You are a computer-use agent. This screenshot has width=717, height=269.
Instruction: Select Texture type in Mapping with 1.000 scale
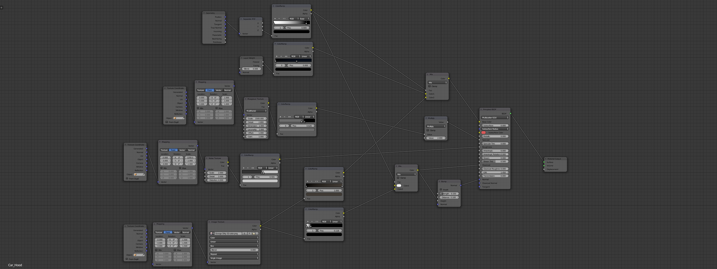201,90
